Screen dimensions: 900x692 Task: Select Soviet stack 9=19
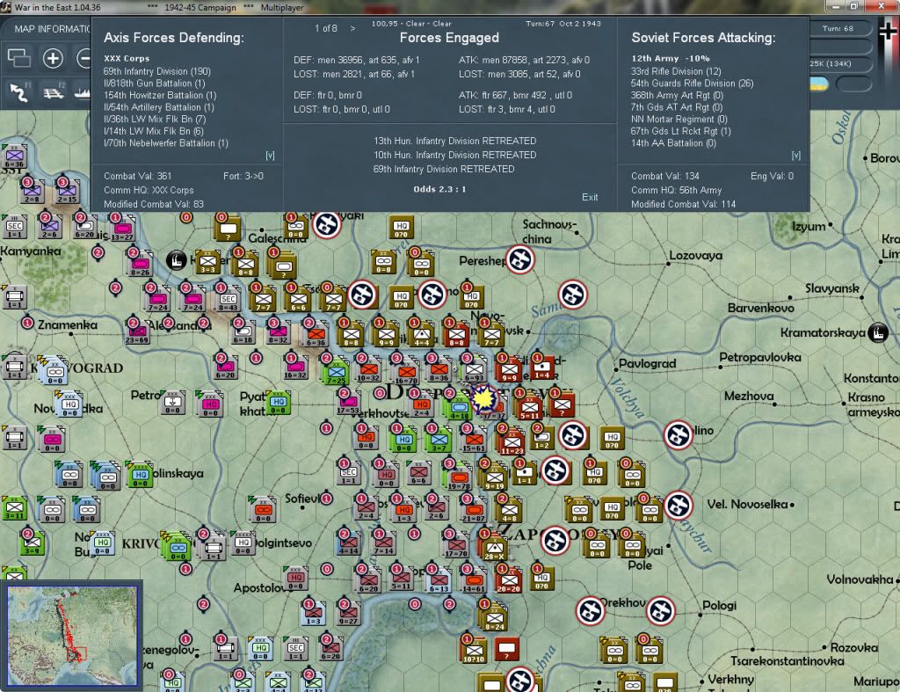click(494, 477)
